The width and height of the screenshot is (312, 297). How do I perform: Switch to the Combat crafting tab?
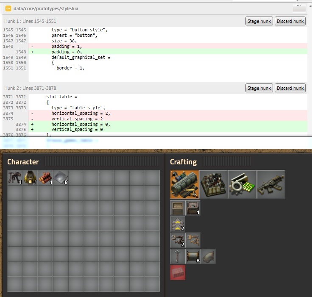[271, 184]
